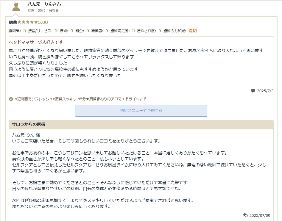Click the line 肩や頭の重さが少しでも軽くなった
Screen dimensions: 282x221
click(78, 159)
